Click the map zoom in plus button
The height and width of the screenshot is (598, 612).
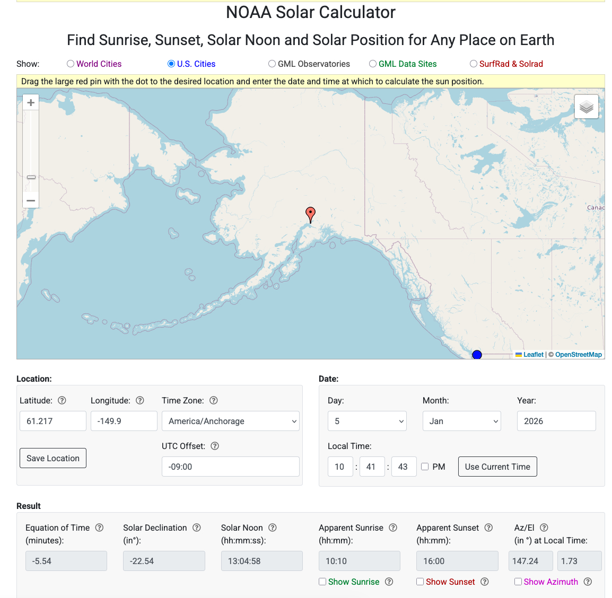pyautogui.click(x=31, y=102)
